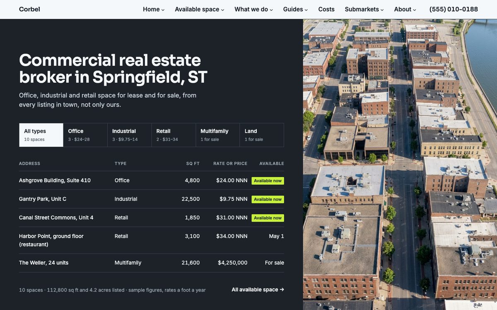Open the Submarkets dropdown
Screen dimensions: 497x310
364,9
